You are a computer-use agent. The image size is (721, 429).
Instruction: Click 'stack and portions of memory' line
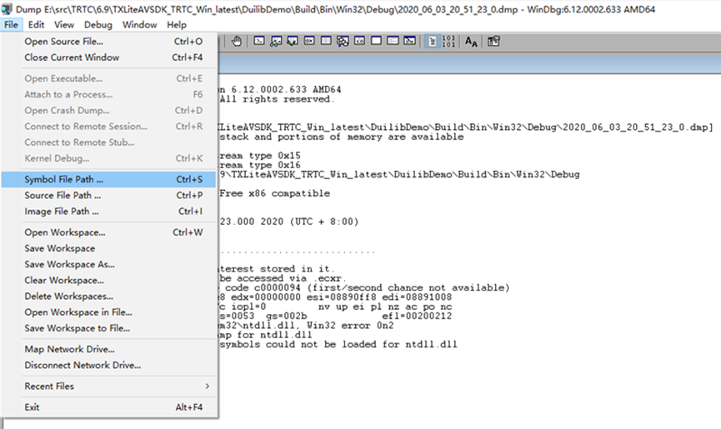(x=342, y=137)
